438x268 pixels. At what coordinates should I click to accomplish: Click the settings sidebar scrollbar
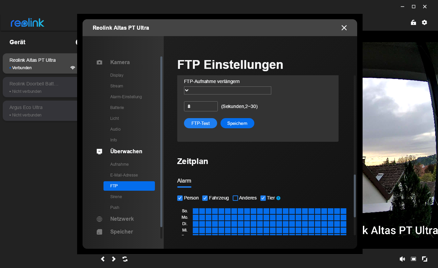click(161, 142)
